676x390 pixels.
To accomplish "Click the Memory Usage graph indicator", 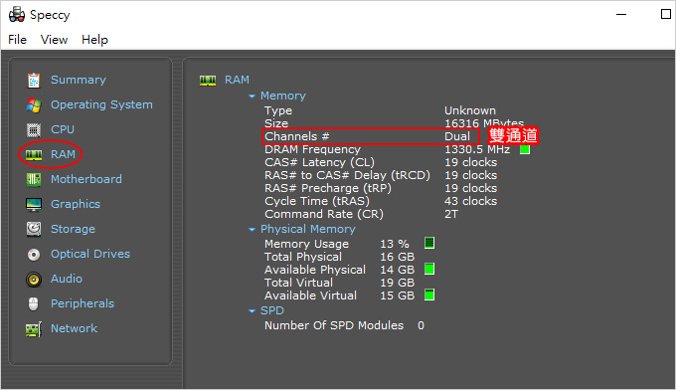I will point(429,243).
